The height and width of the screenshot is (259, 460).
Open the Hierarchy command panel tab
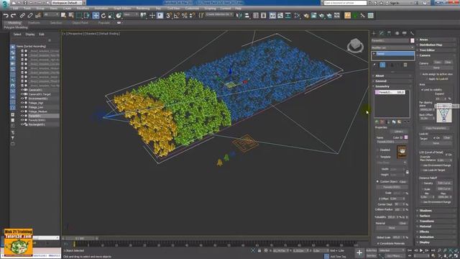click(x=389, y=33)
